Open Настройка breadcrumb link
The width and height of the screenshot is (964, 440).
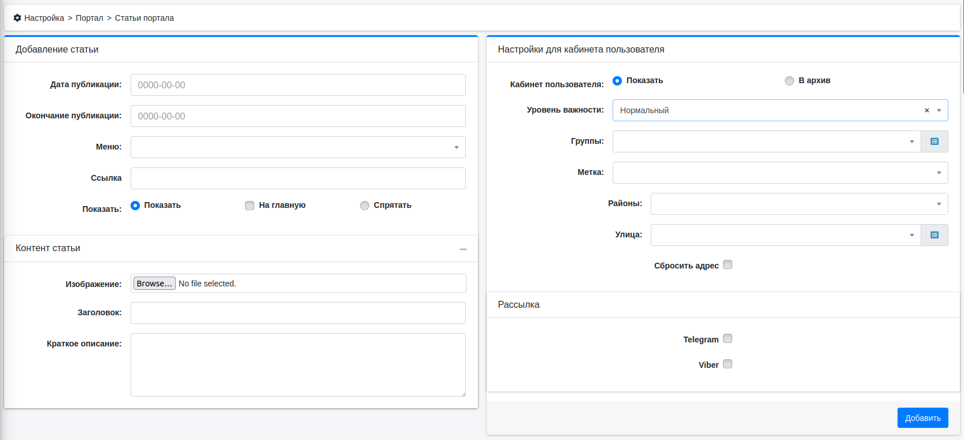coord(44,18)
